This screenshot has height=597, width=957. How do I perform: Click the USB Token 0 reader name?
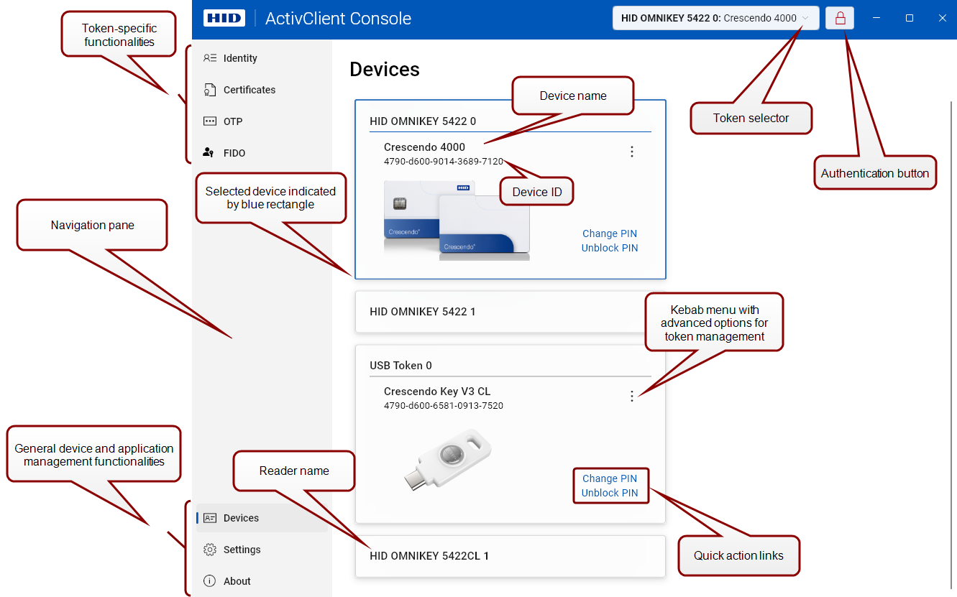click(x=400, y=366)
